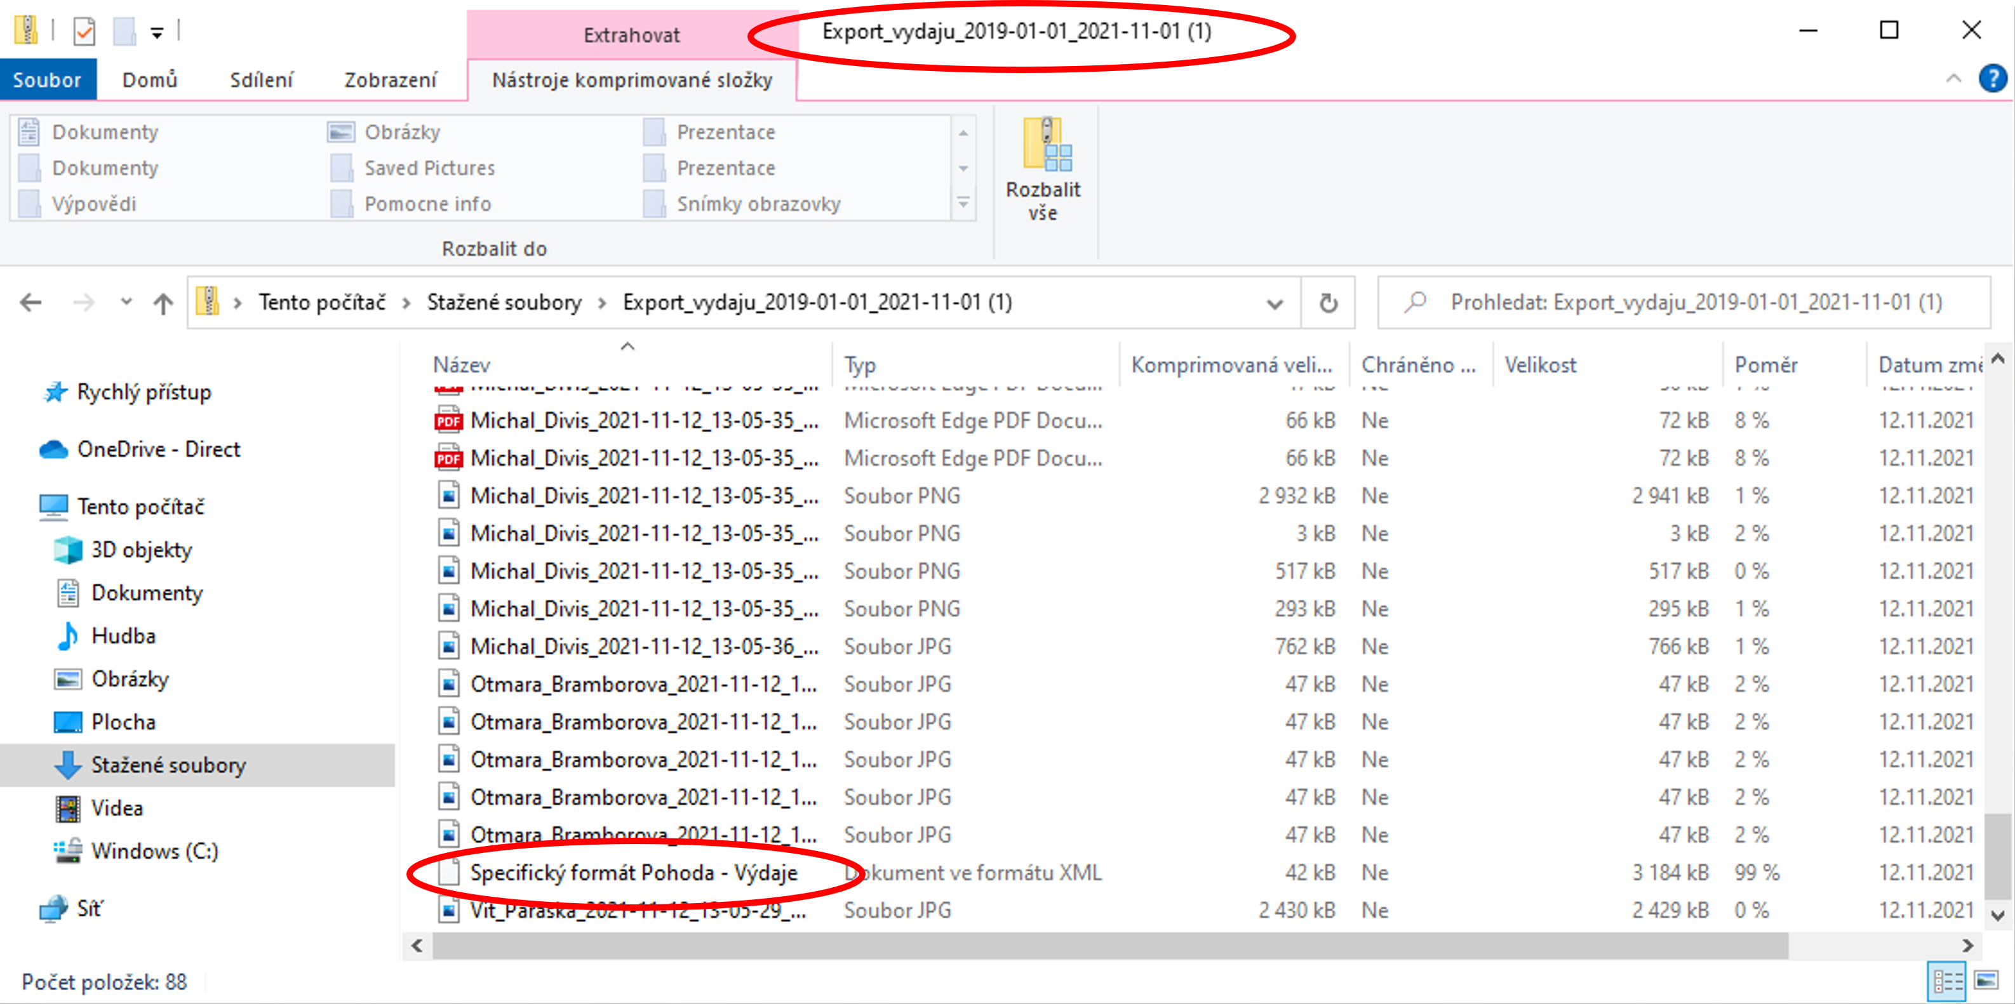Switch to the large thumbnails view icon
Viewport: 2015px width, 1004px height.
coord(1987,981)
